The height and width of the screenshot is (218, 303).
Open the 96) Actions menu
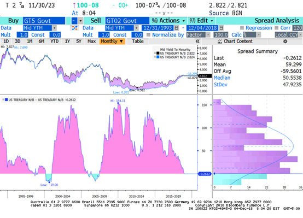click(x=168, y=21)
